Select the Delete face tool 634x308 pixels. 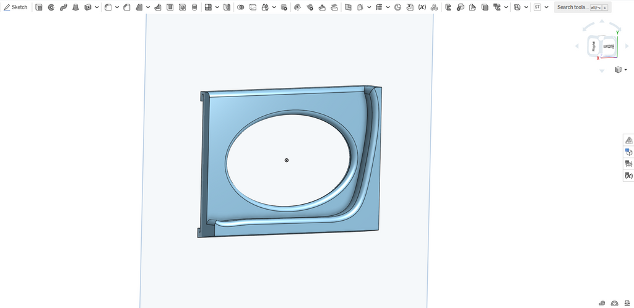pos(310,7)
